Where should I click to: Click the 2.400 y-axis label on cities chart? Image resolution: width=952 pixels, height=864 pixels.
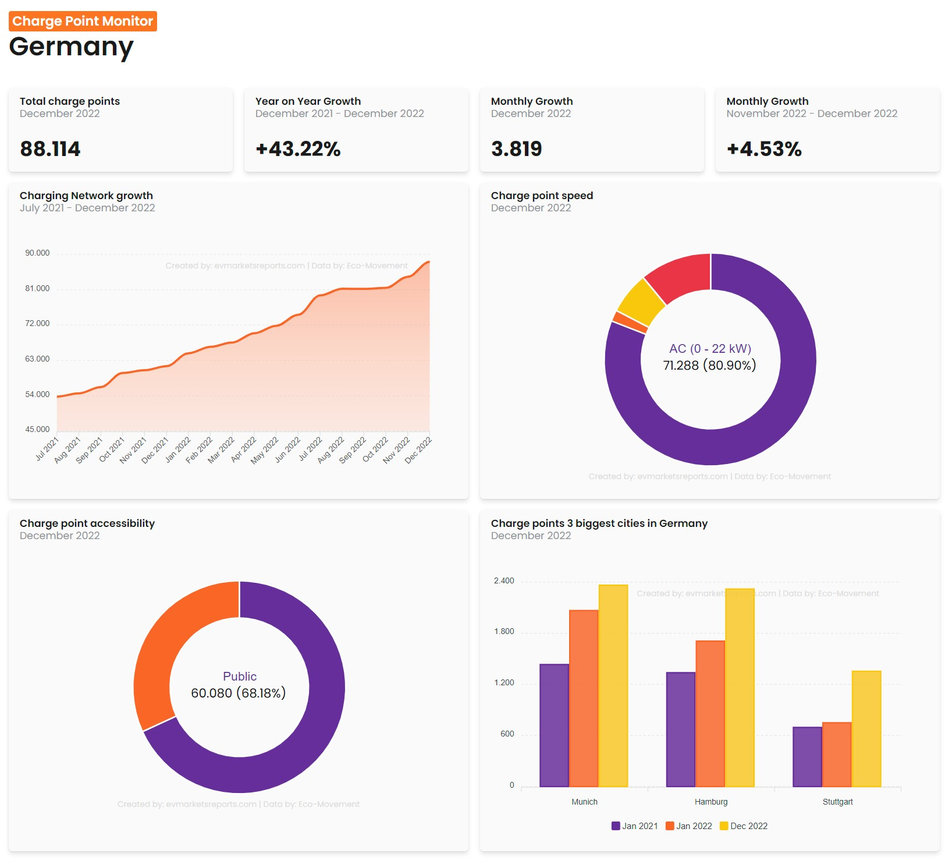click(504, 580)
